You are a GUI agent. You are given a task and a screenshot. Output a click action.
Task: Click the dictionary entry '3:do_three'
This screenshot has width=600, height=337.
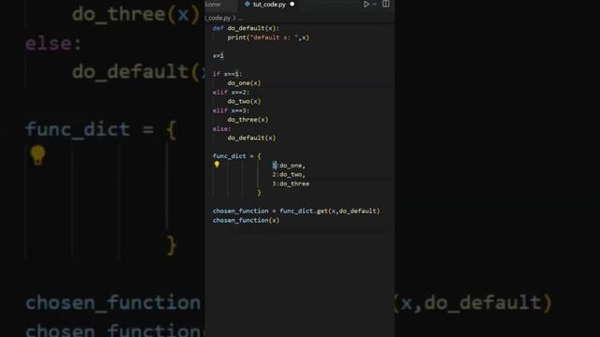291,183
